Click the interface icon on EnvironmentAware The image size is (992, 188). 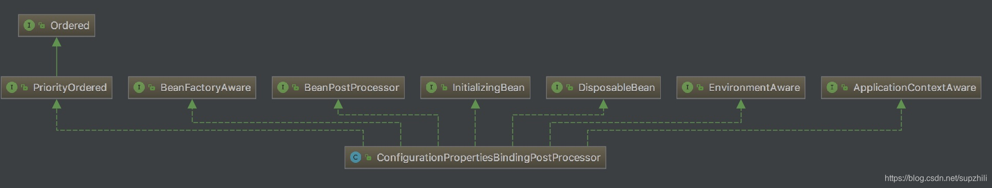(x=688, y=87)
